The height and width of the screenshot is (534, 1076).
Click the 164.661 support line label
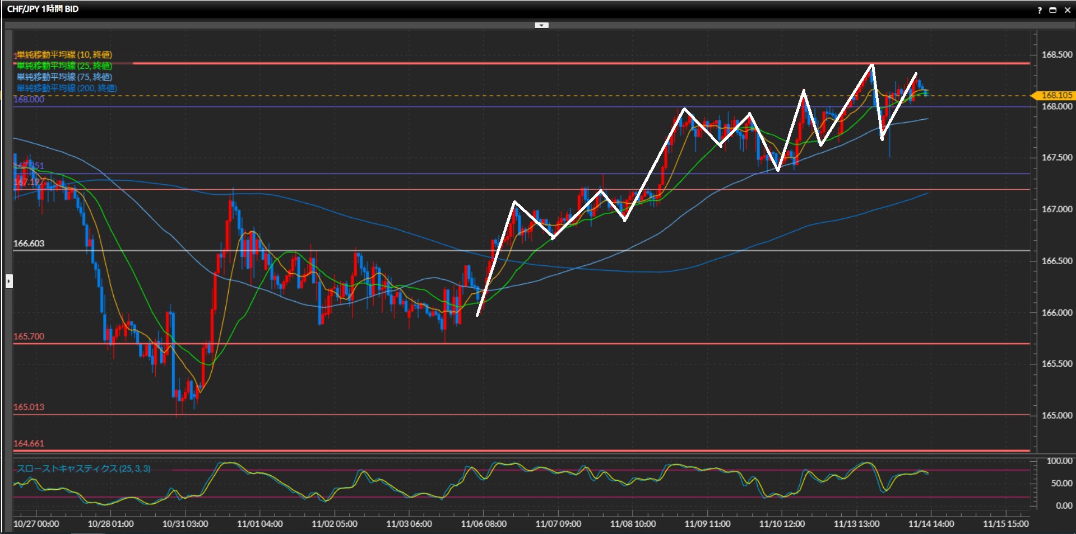coord(29,443)
